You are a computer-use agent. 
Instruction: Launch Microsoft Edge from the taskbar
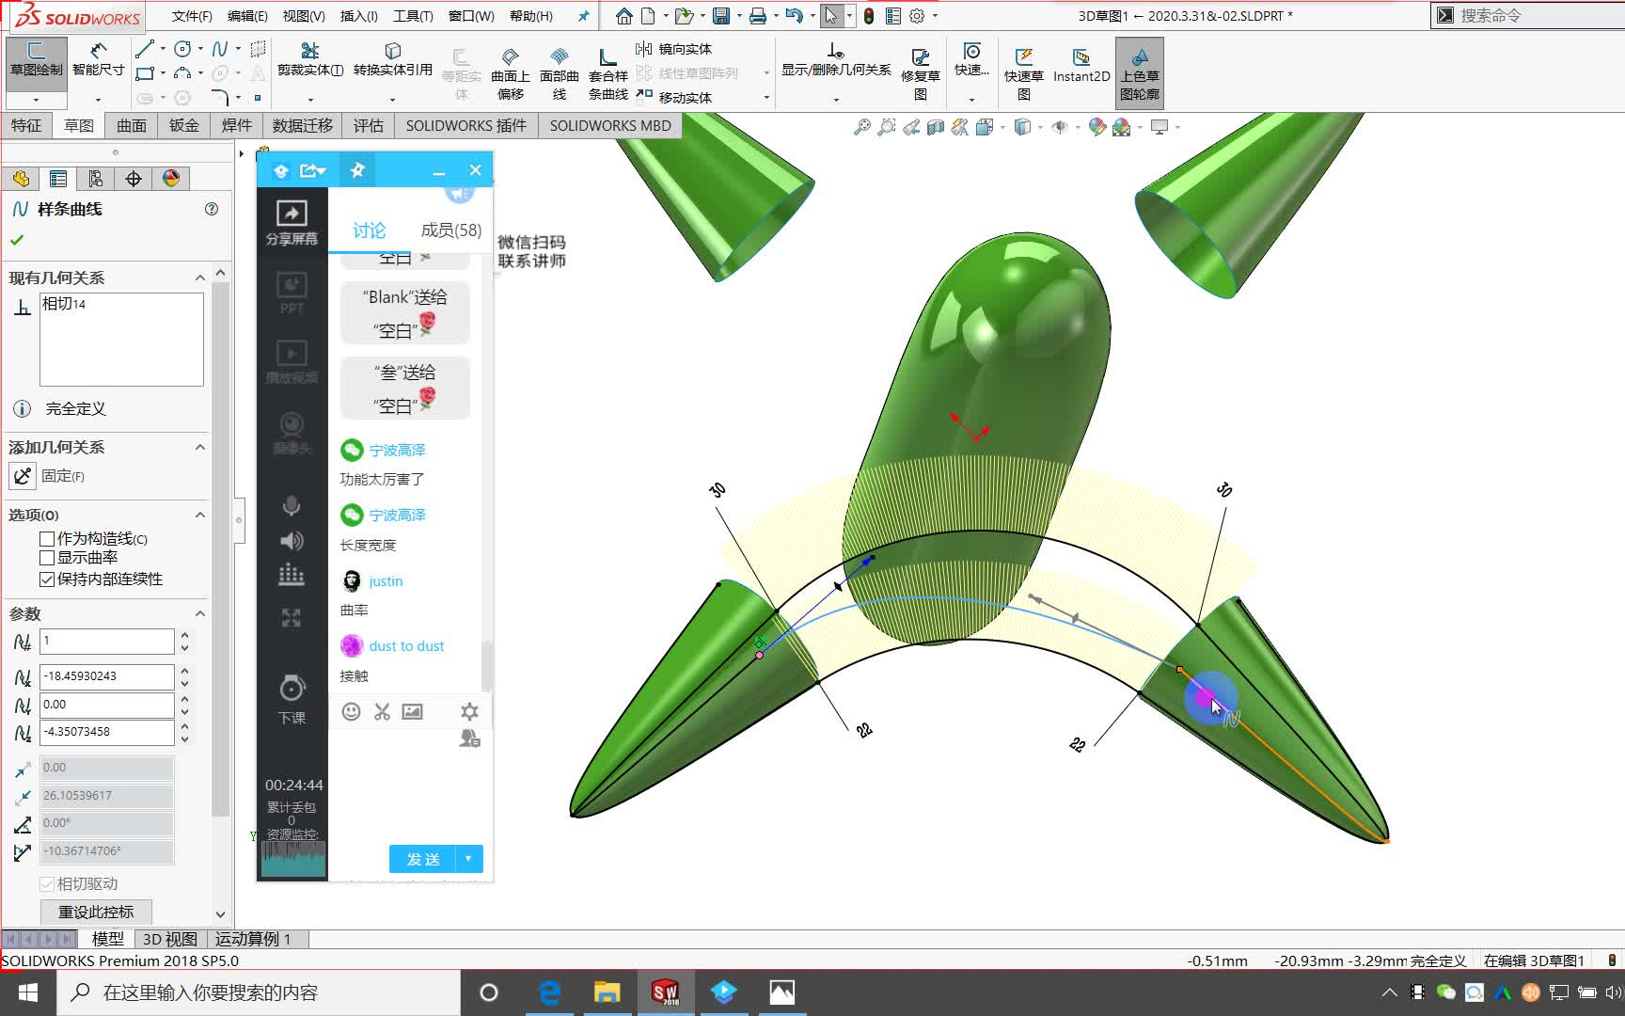pyautogui.click(x=549, y=992)
